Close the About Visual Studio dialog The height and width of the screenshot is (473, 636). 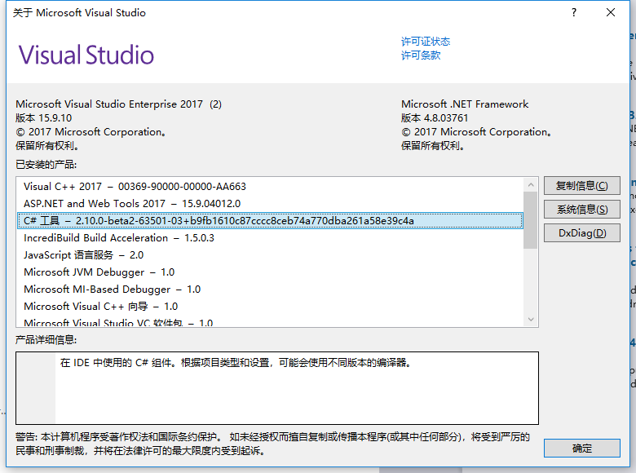tap(611, 12)
